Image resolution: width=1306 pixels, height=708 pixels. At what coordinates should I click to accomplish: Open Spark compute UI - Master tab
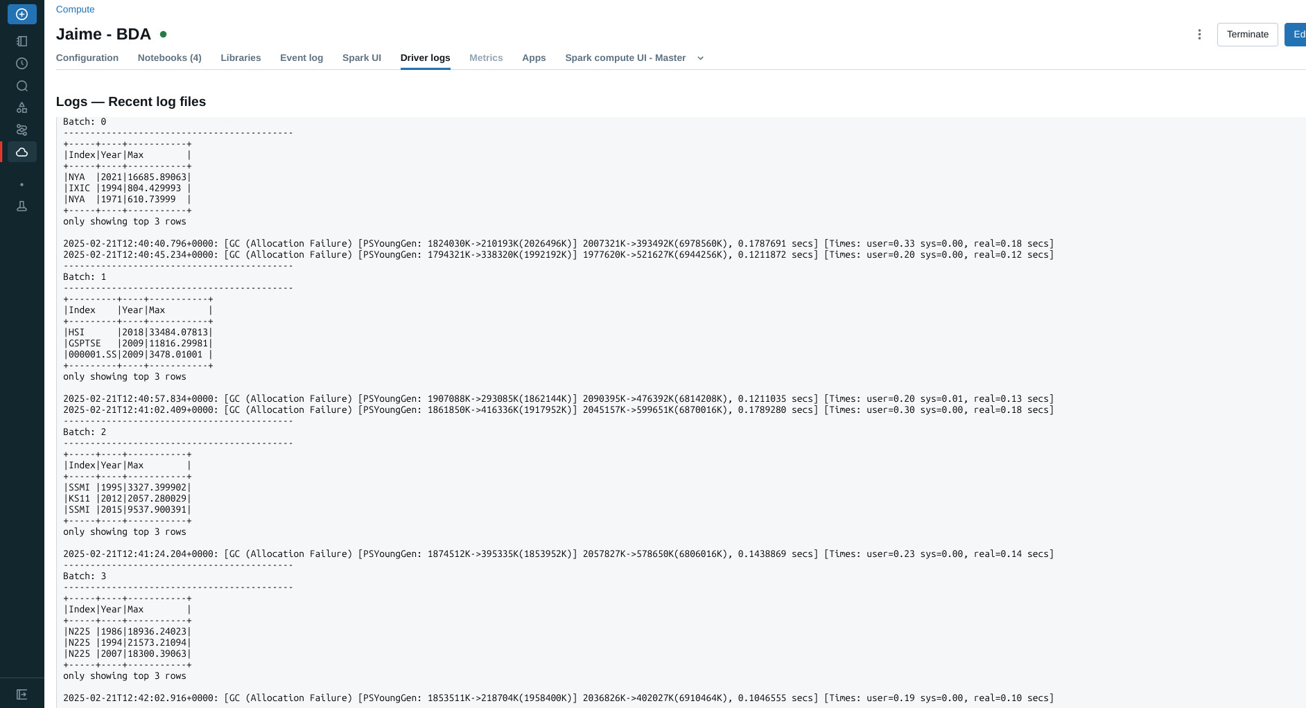point(625,57)
